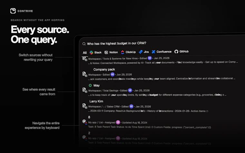The width and height of the screenshot is (245, 153).
Task: Click 'See where every result came from' caption
Action: click(x=39, y=92)
